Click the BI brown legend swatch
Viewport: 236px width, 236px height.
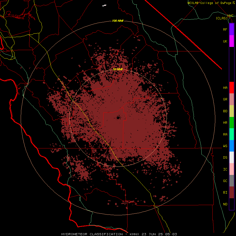[x=232, y=192]
